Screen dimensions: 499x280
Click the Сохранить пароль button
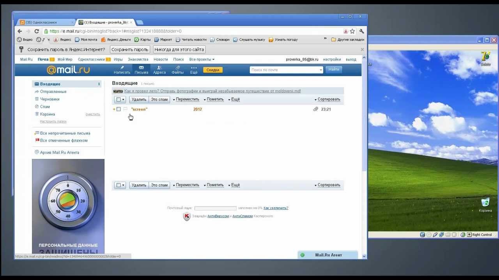point(130,50)
